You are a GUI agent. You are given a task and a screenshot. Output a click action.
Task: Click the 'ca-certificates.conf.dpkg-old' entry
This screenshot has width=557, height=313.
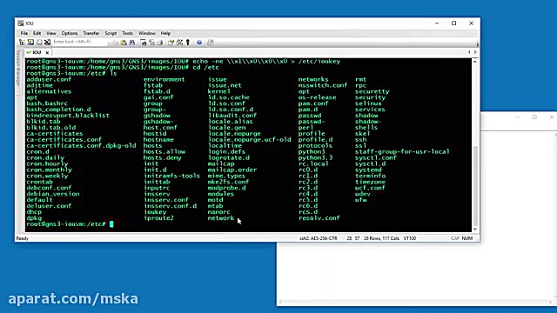coord(81,145)
